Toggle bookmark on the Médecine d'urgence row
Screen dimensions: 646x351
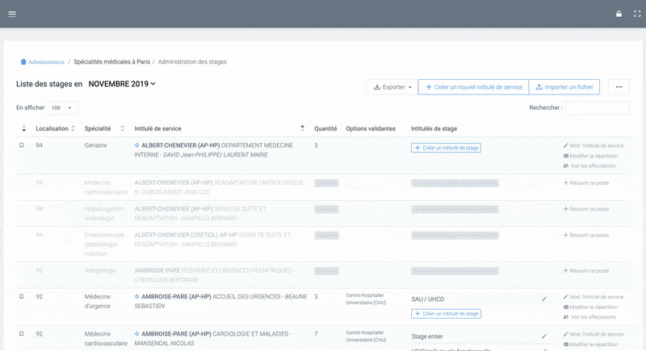click(x=22, y=297)
